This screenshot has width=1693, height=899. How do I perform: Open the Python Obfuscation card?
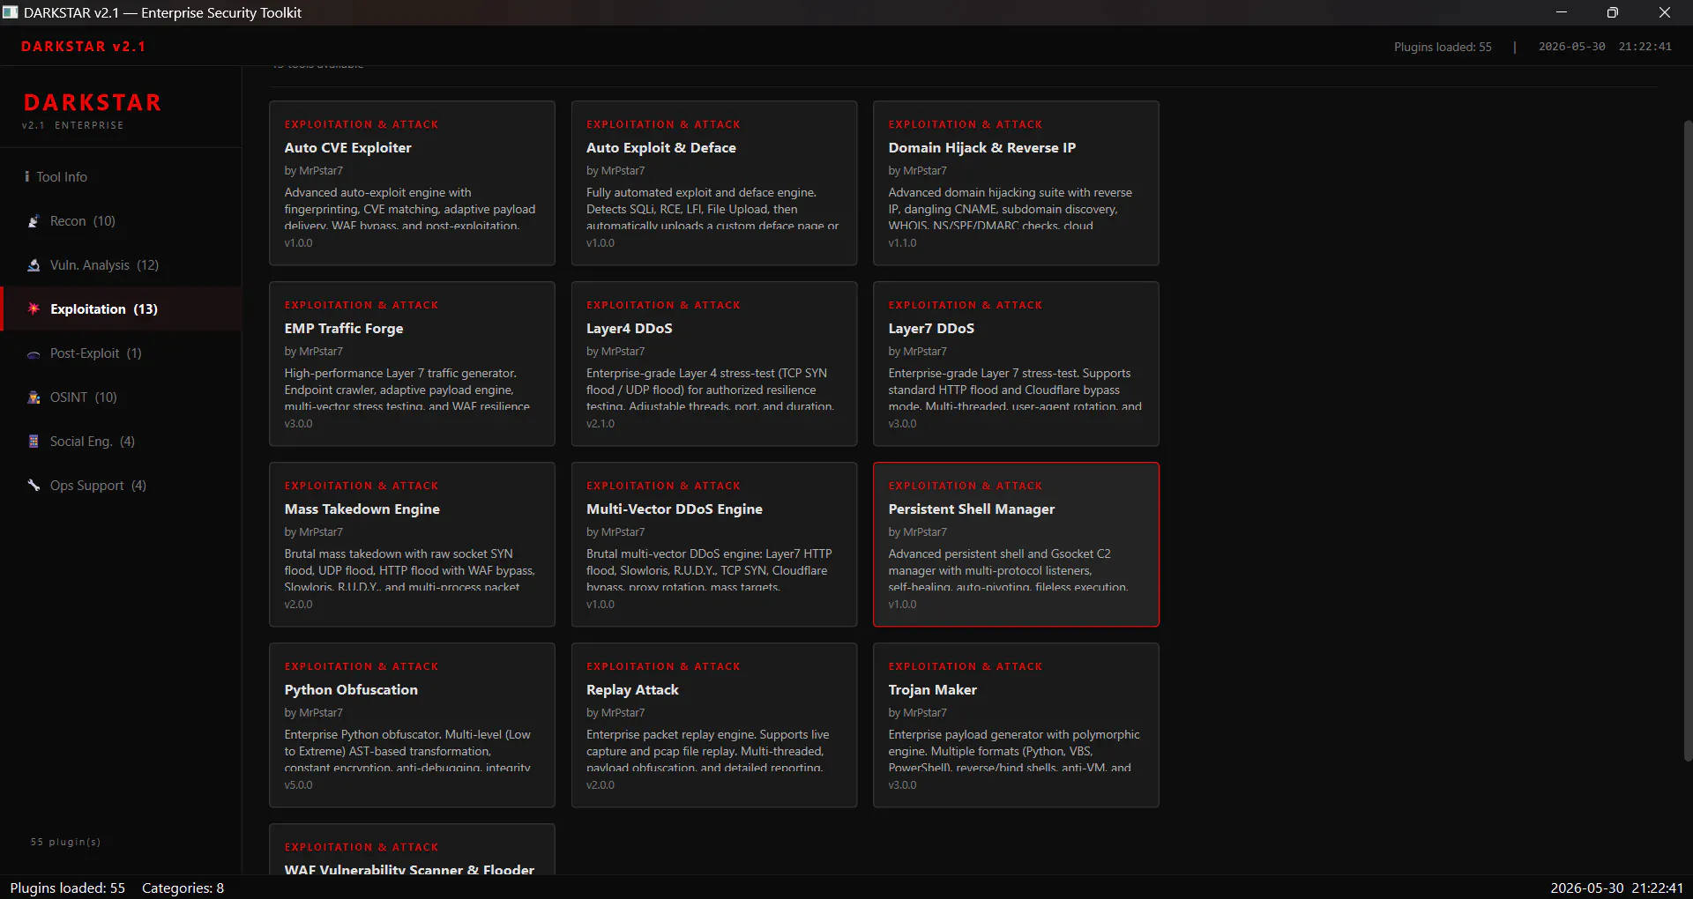click(x=412, y=725)
